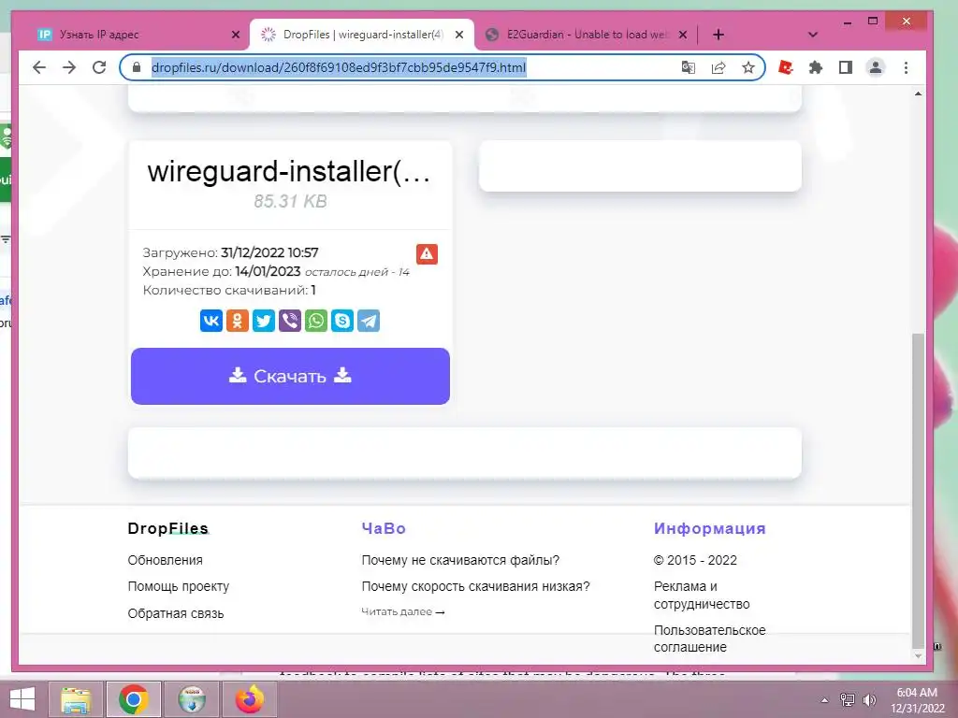Share file via Telegram icon

369,321
